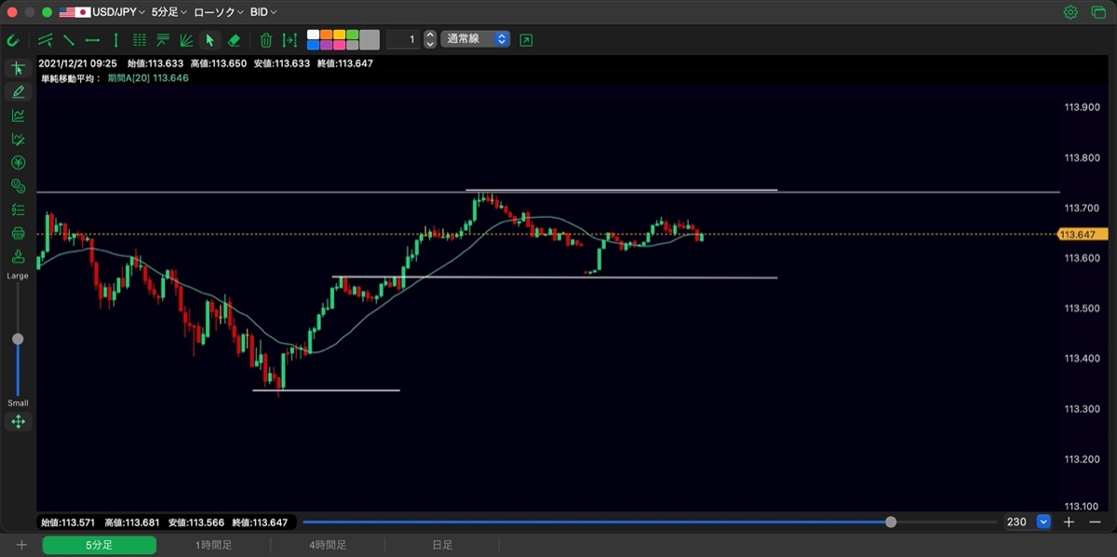Choose the trendline drawing tool
This screenshot has height=557, width=1117.
(x=69, y=40)
